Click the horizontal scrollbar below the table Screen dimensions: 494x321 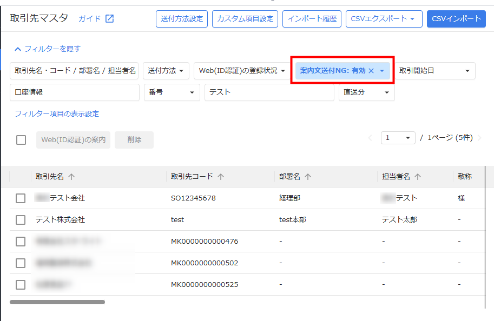(x=57, y=302)
